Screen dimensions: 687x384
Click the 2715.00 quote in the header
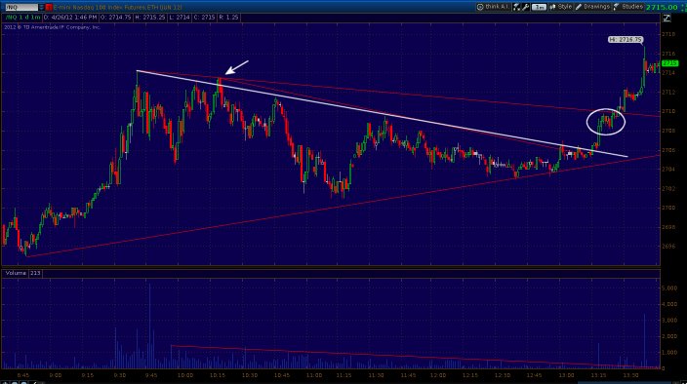pyautogui.click(x=662, y=7)
